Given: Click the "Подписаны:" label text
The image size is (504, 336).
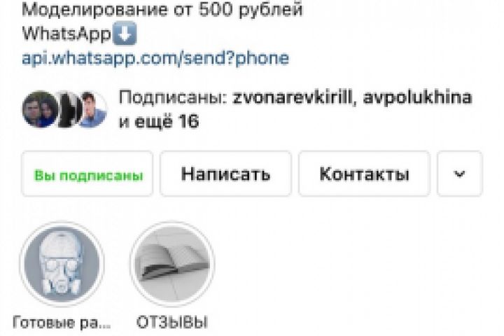Looking at the screenshot, I should 174,98.
